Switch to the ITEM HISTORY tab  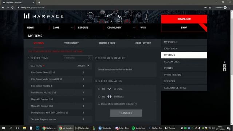coord(71,43)
